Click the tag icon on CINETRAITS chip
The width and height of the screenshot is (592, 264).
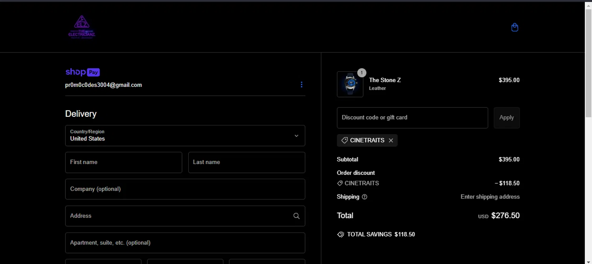click(x=345, y=140)
